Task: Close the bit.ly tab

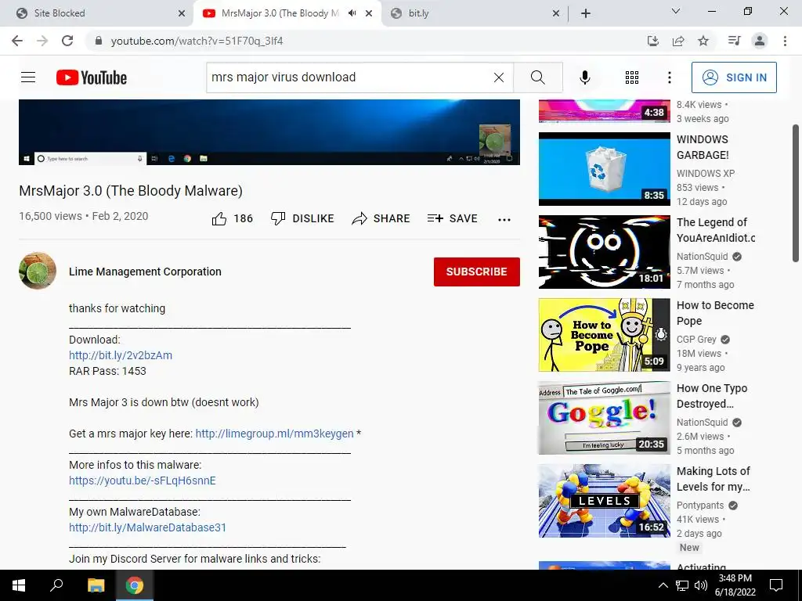Action: (556, 13)
